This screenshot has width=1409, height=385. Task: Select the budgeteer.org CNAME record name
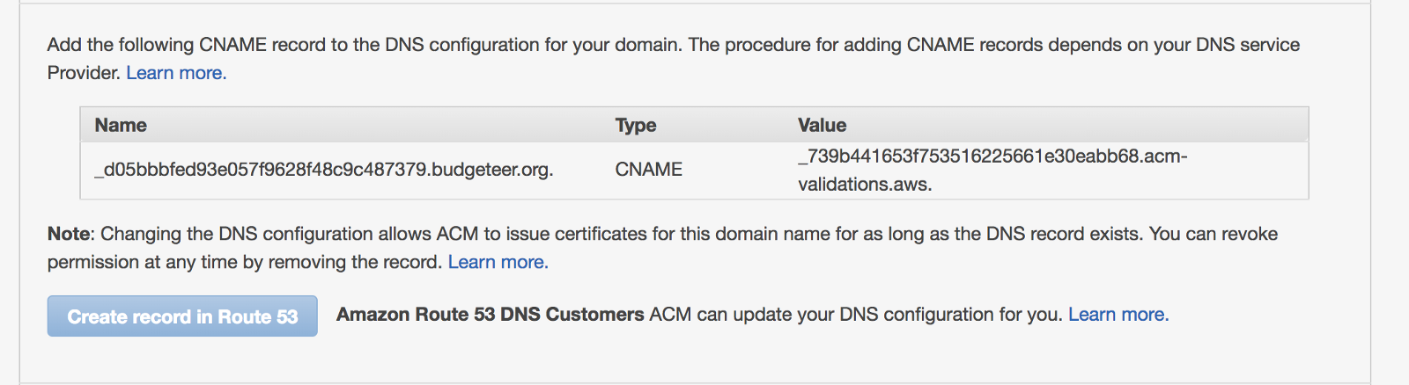pos(324,170)
